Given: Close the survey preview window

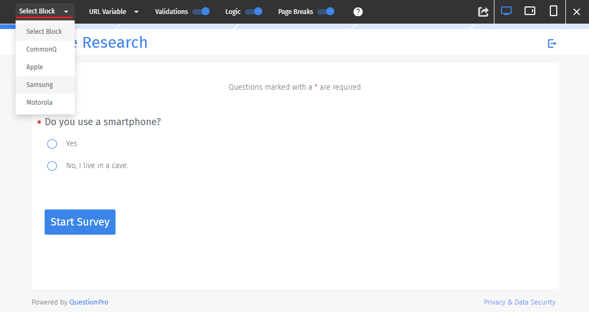Looking at the screenshot, I should [577, 11].
